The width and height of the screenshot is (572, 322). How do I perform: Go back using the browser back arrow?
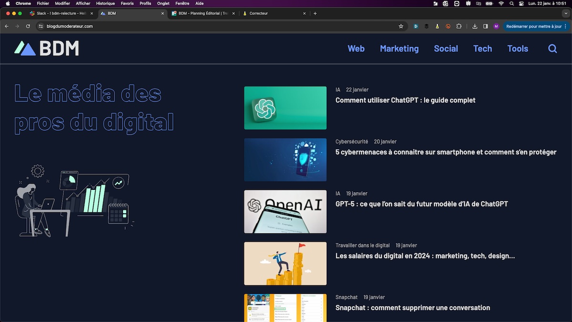[x=7, y=26]
